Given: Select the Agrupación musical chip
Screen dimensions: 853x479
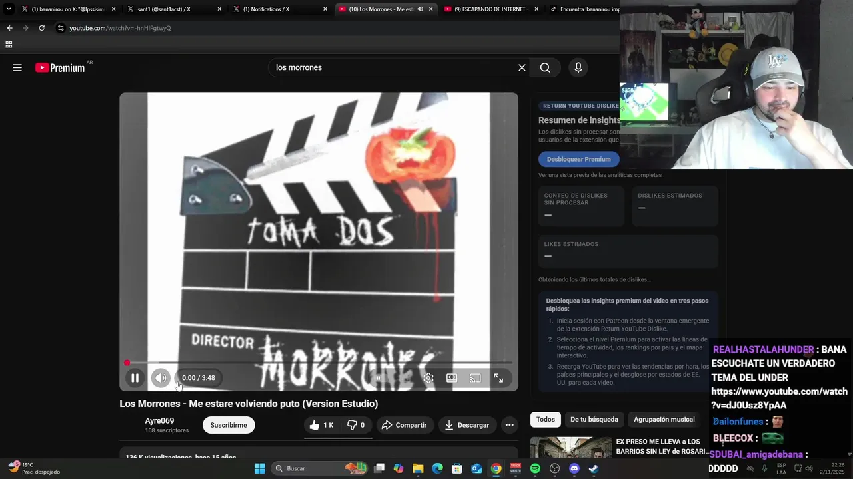Looking at the screenshot, I should [x=664, y=419].
